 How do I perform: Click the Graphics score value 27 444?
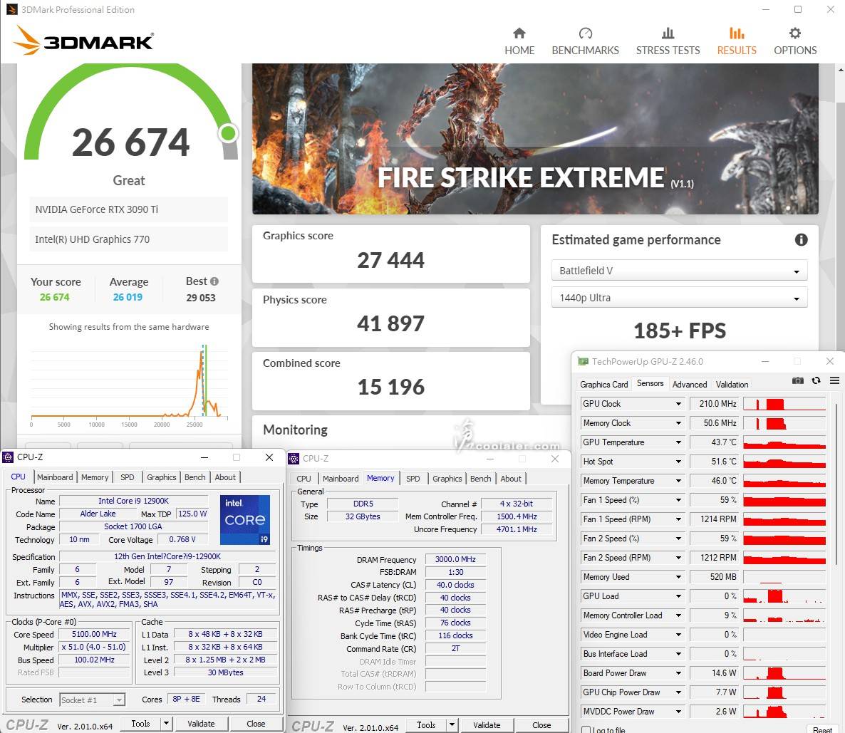click(x=390, y=260)
